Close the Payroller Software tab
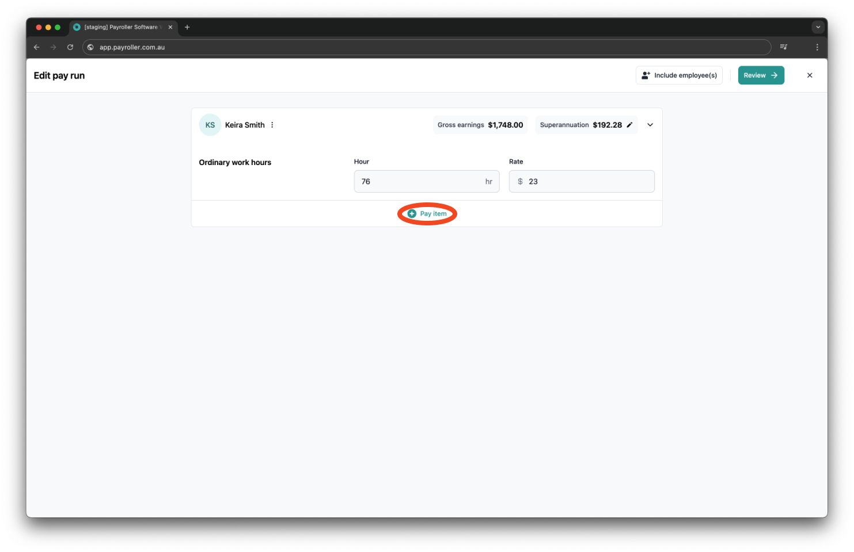 [170, 27]
